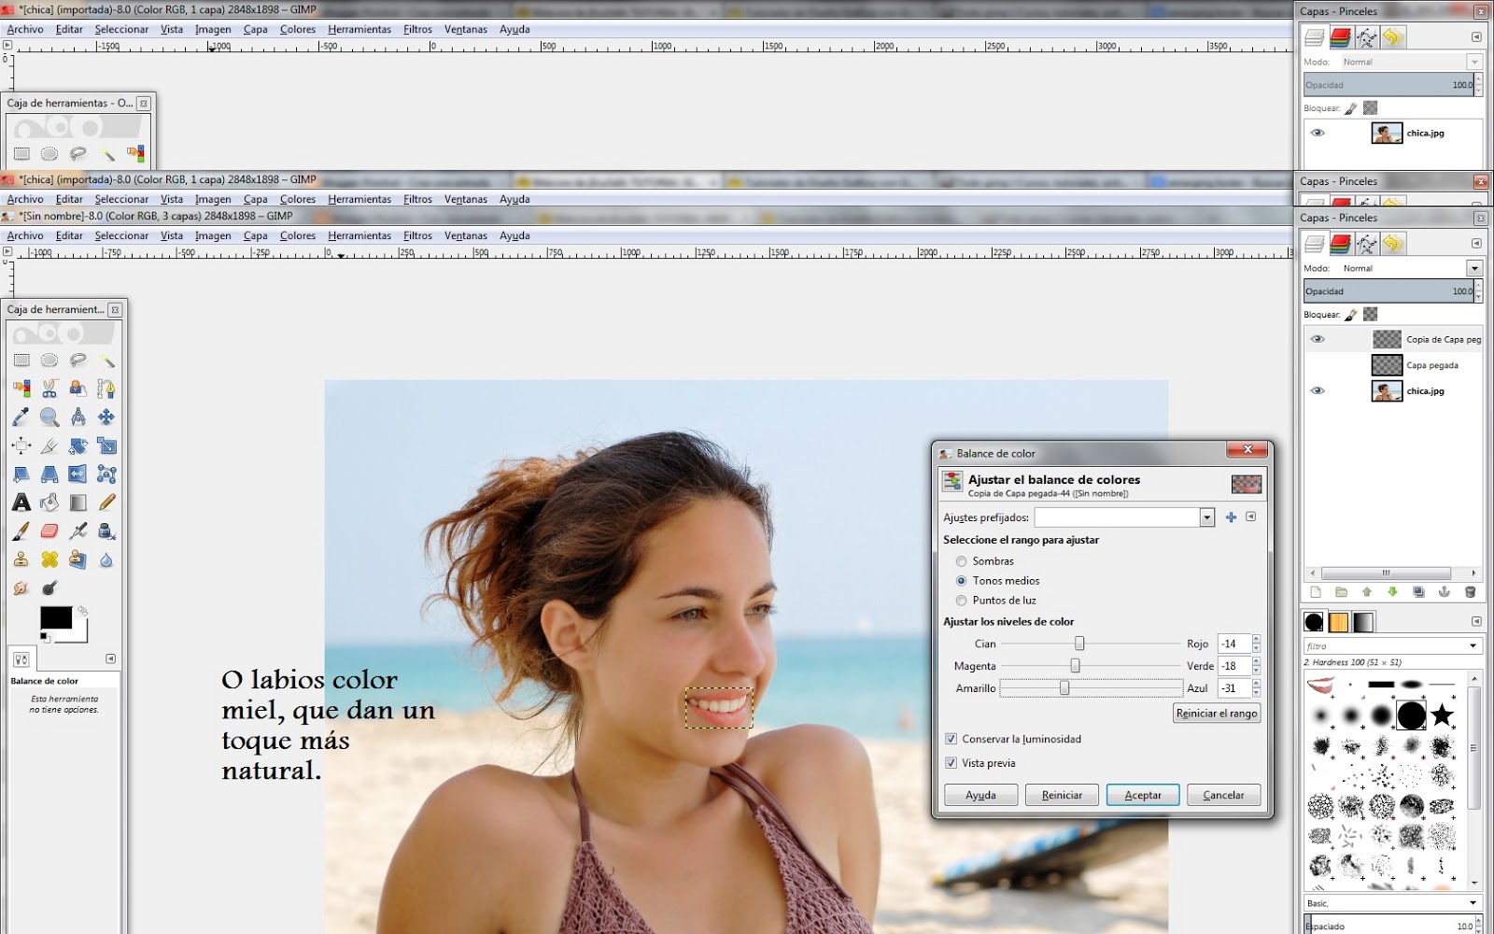Screen dimensions: 1494x934
Task: Choose the Foreground Select tool
Action: point(78,389)
